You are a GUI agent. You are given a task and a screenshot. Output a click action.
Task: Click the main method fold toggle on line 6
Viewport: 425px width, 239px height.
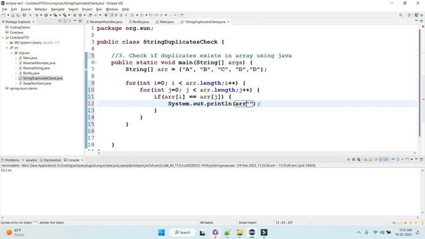96,62
